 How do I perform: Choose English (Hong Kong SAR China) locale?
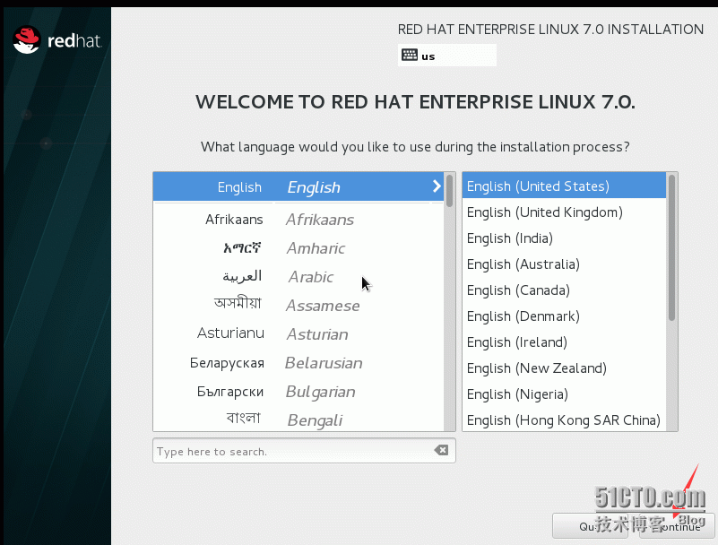(564, 420)
